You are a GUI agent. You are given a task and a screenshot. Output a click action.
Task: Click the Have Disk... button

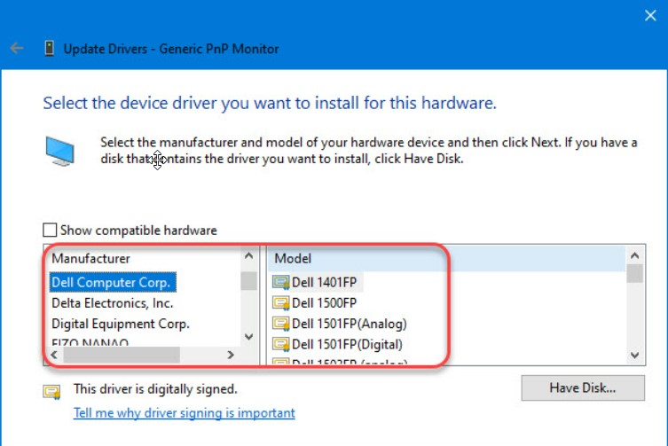pos(582,388)
